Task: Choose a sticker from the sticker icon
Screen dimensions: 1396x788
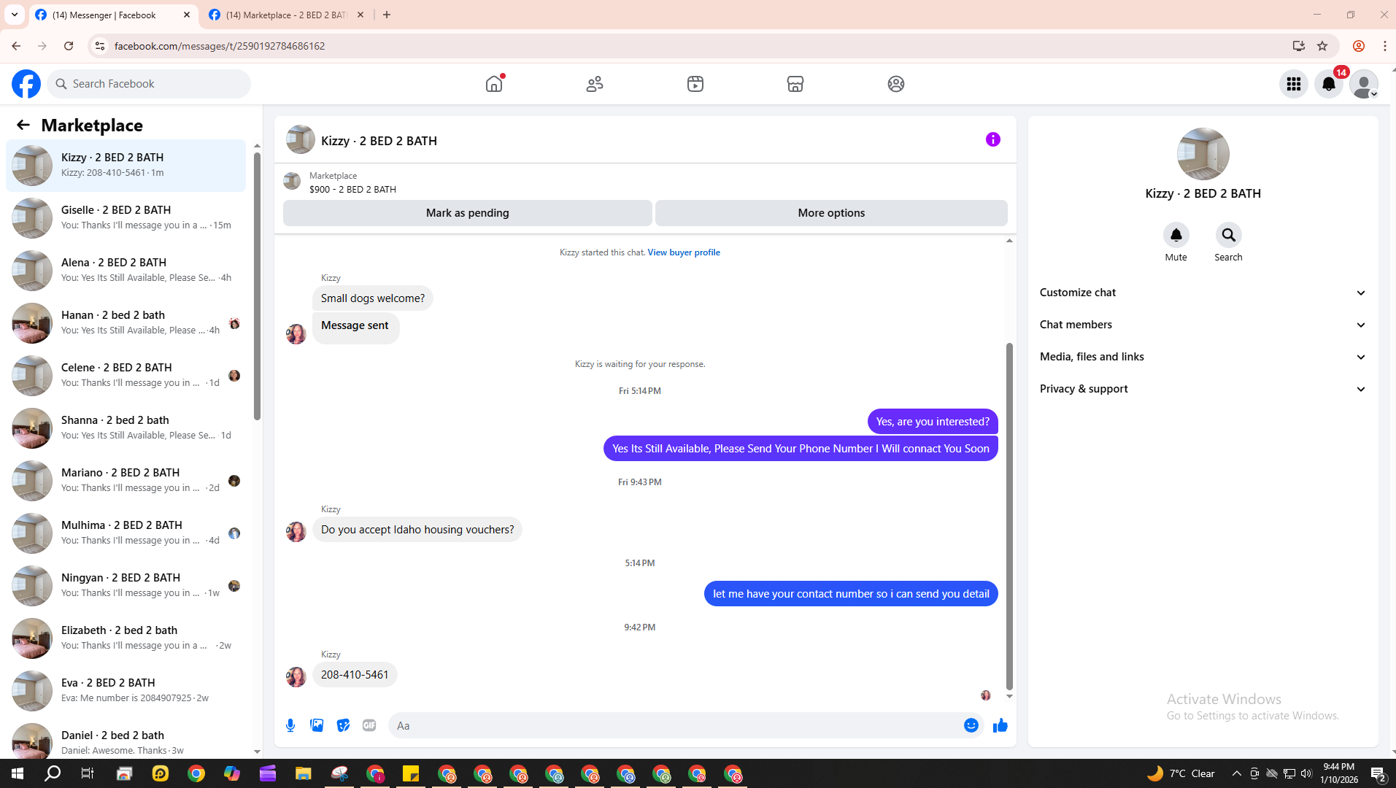Action: (x=343, y=725)
